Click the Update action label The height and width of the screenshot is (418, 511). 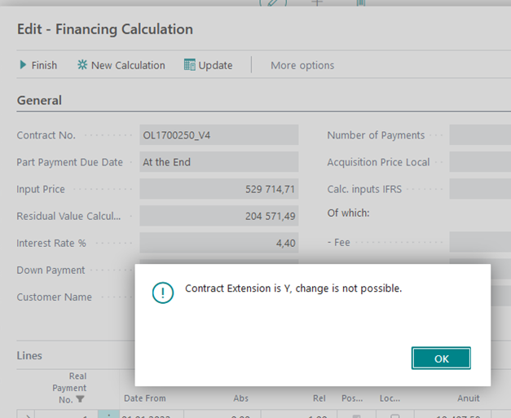[x=215, y=65]
